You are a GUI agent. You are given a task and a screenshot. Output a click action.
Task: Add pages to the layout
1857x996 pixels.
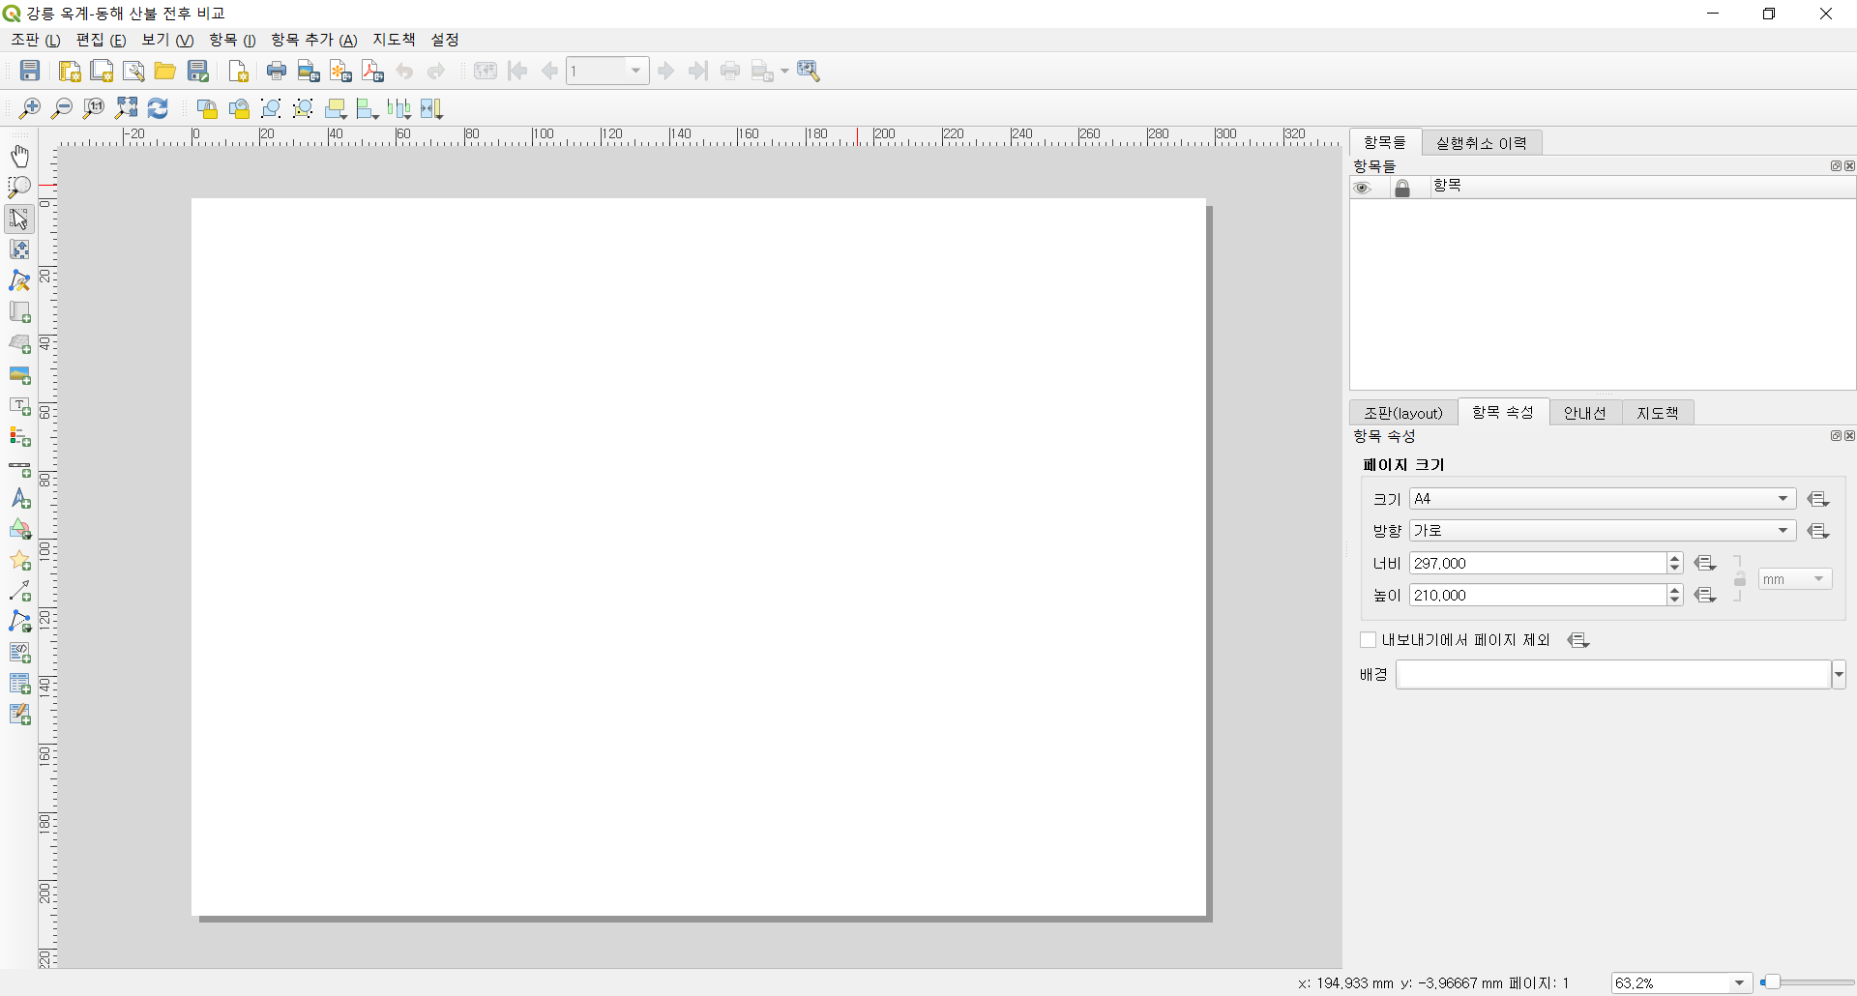click(x=238, y=71)
